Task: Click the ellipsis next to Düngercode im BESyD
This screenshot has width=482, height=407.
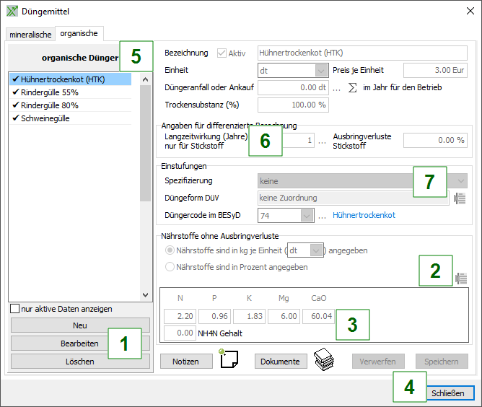Action: point(323,215)
